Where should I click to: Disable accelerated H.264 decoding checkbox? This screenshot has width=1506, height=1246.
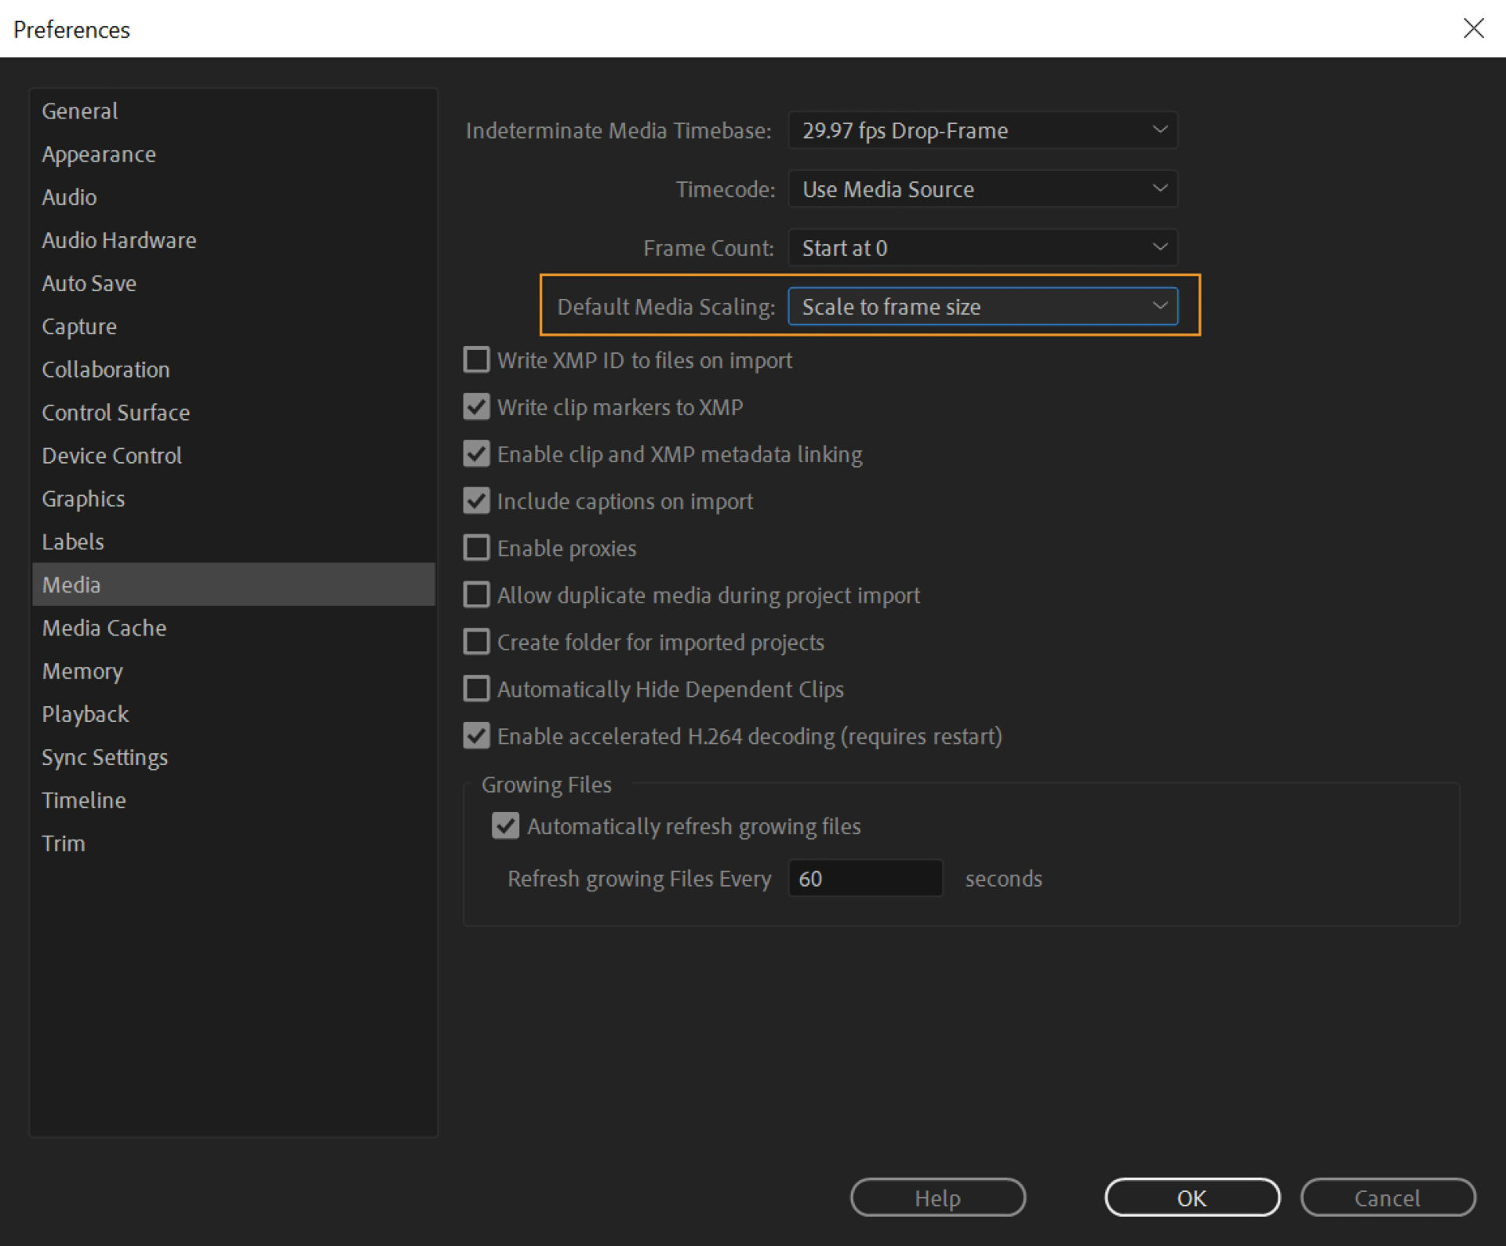coord(477,736)
